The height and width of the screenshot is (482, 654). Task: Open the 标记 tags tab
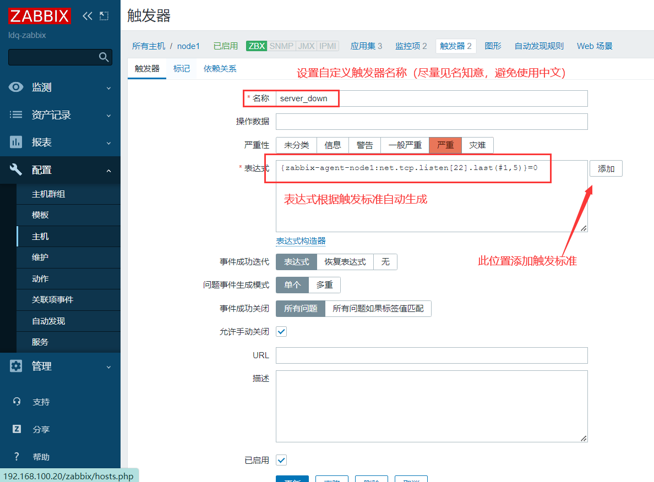(x=182, y=69)
